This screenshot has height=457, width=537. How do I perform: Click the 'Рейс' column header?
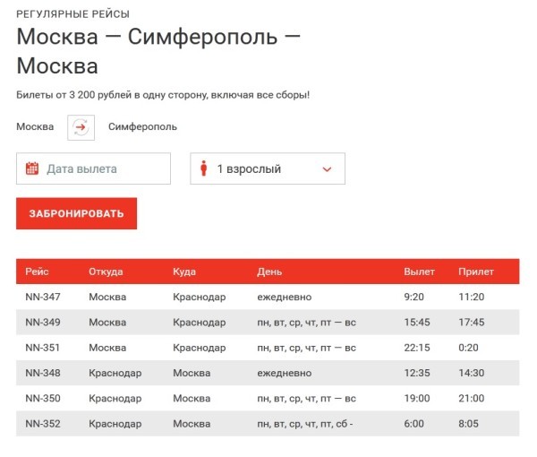37,272
